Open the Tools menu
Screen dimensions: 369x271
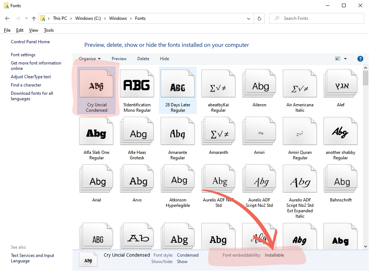tap(49, 30)
